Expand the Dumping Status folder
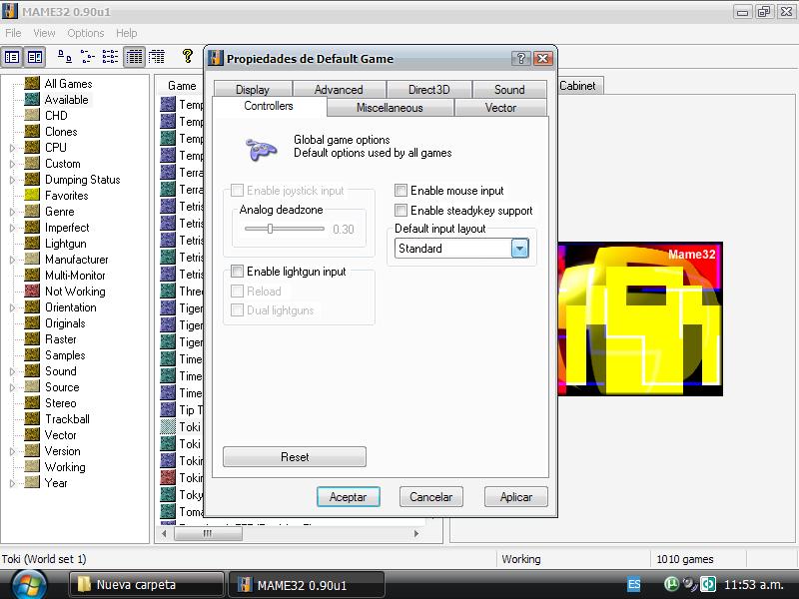The image size is (799, 599). (x=12, y=180)
